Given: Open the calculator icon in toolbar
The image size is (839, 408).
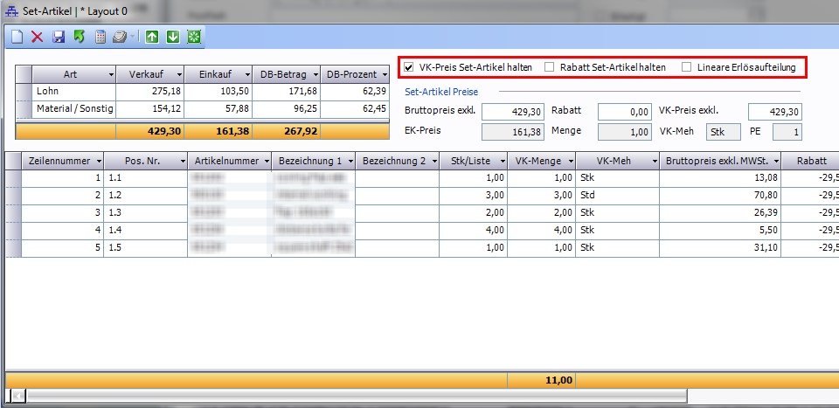Looking at the screenshot, I should pos(101,37).
